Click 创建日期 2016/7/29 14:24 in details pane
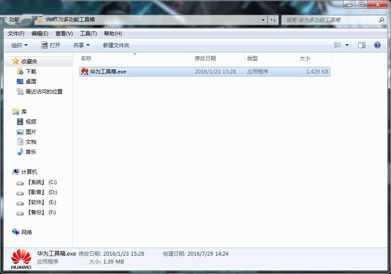The image size is (391, 274). pyautogui.click(x=196, y=254)
